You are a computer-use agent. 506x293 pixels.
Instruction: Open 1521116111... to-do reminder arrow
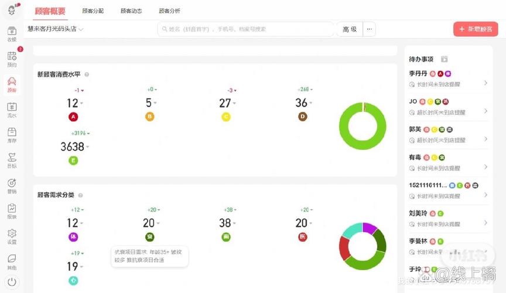pos(486,195)
